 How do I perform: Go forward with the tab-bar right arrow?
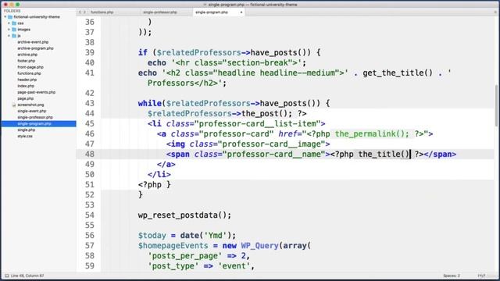coord(84,12)
